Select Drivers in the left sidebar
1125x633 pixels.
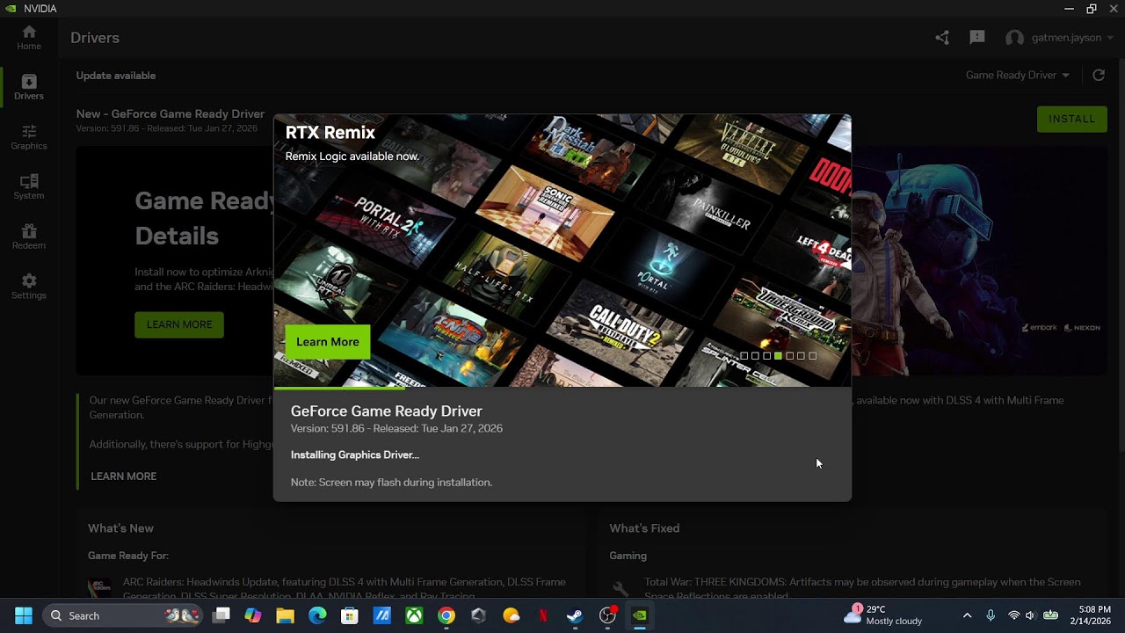point(29,87)
